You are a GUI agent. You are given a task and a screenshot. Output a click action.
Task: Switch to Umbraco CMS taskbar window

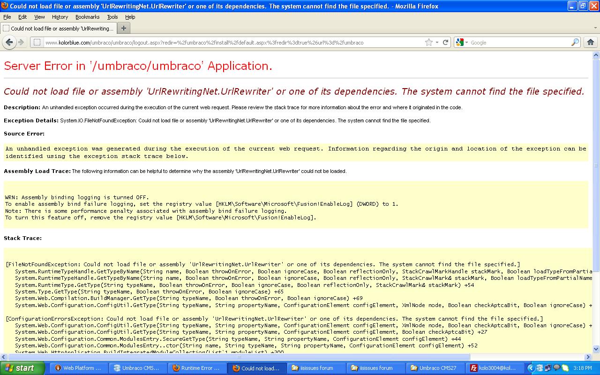point(137,368)
